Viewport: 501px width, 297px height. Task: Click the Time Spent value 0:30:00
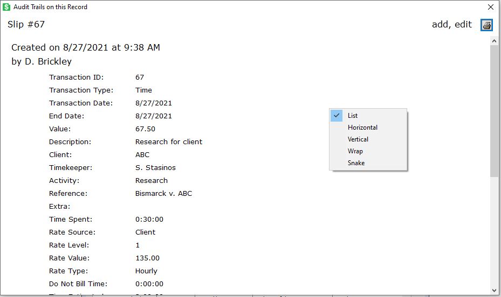coord(149,219)
